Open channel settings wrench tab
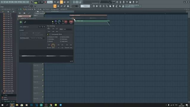This screenshot has width=190, height=107. point(25,22)
